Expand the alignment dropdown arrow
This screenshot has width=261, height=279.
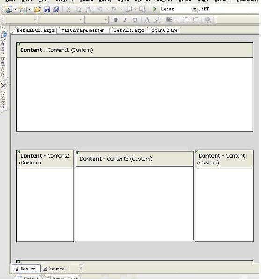pos(176,20)
